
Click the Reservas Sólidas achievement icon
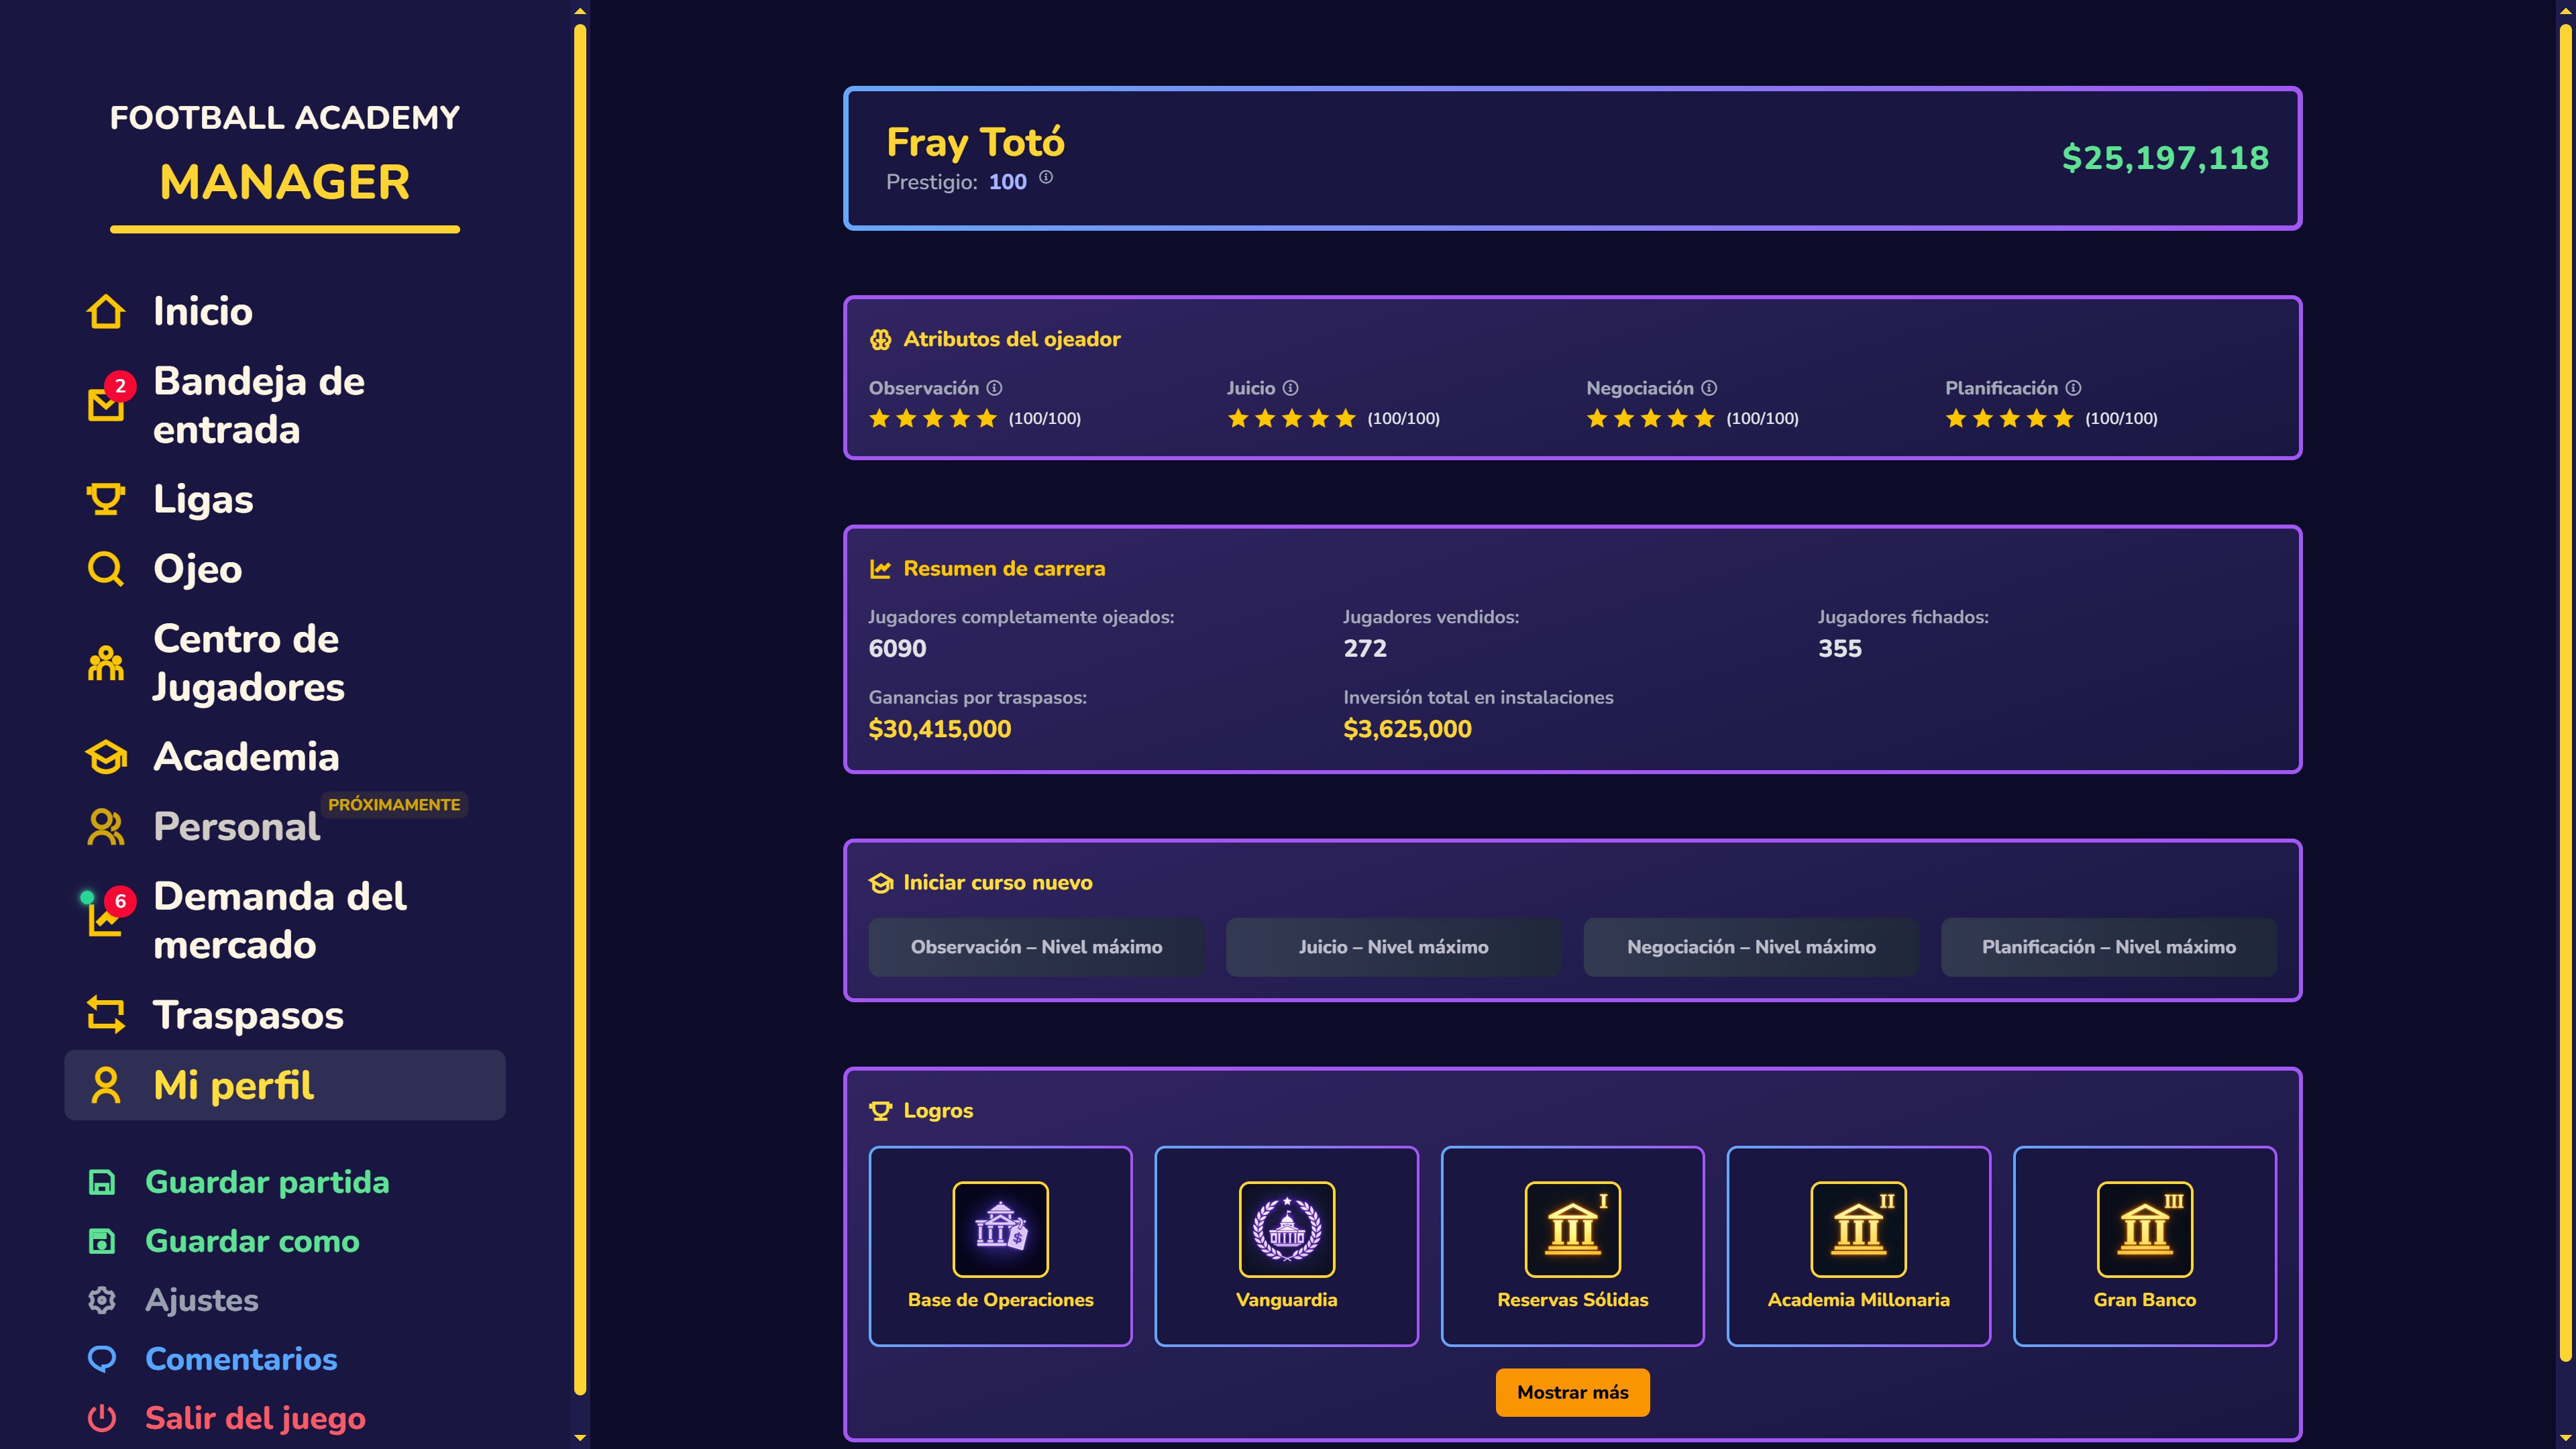click(x=1572, y=1229)
